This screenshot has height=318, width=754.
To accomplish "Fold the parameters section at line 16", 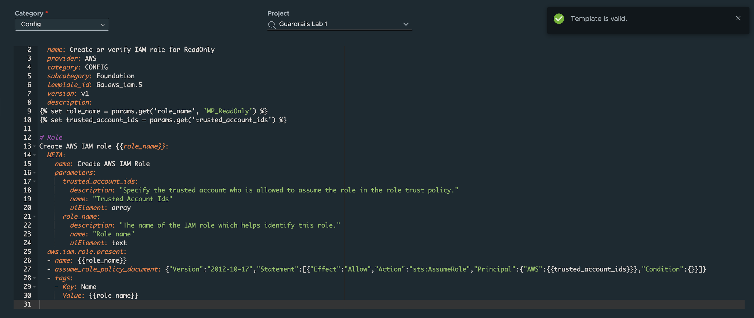I will (35, 172).
